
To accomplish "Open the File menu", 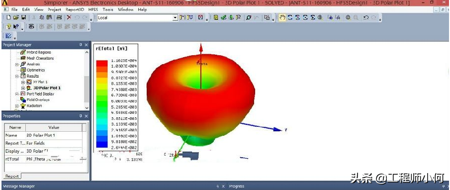I will tap(14, 9).
